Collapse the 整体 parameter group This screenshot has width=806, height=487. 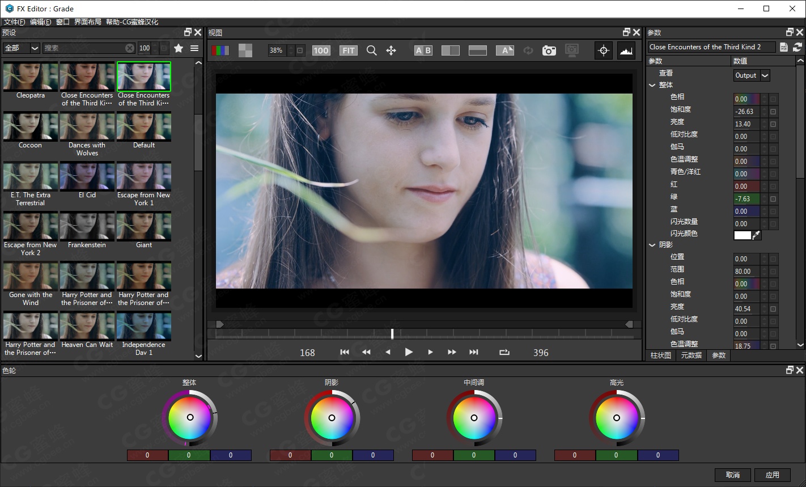point(652,85)
